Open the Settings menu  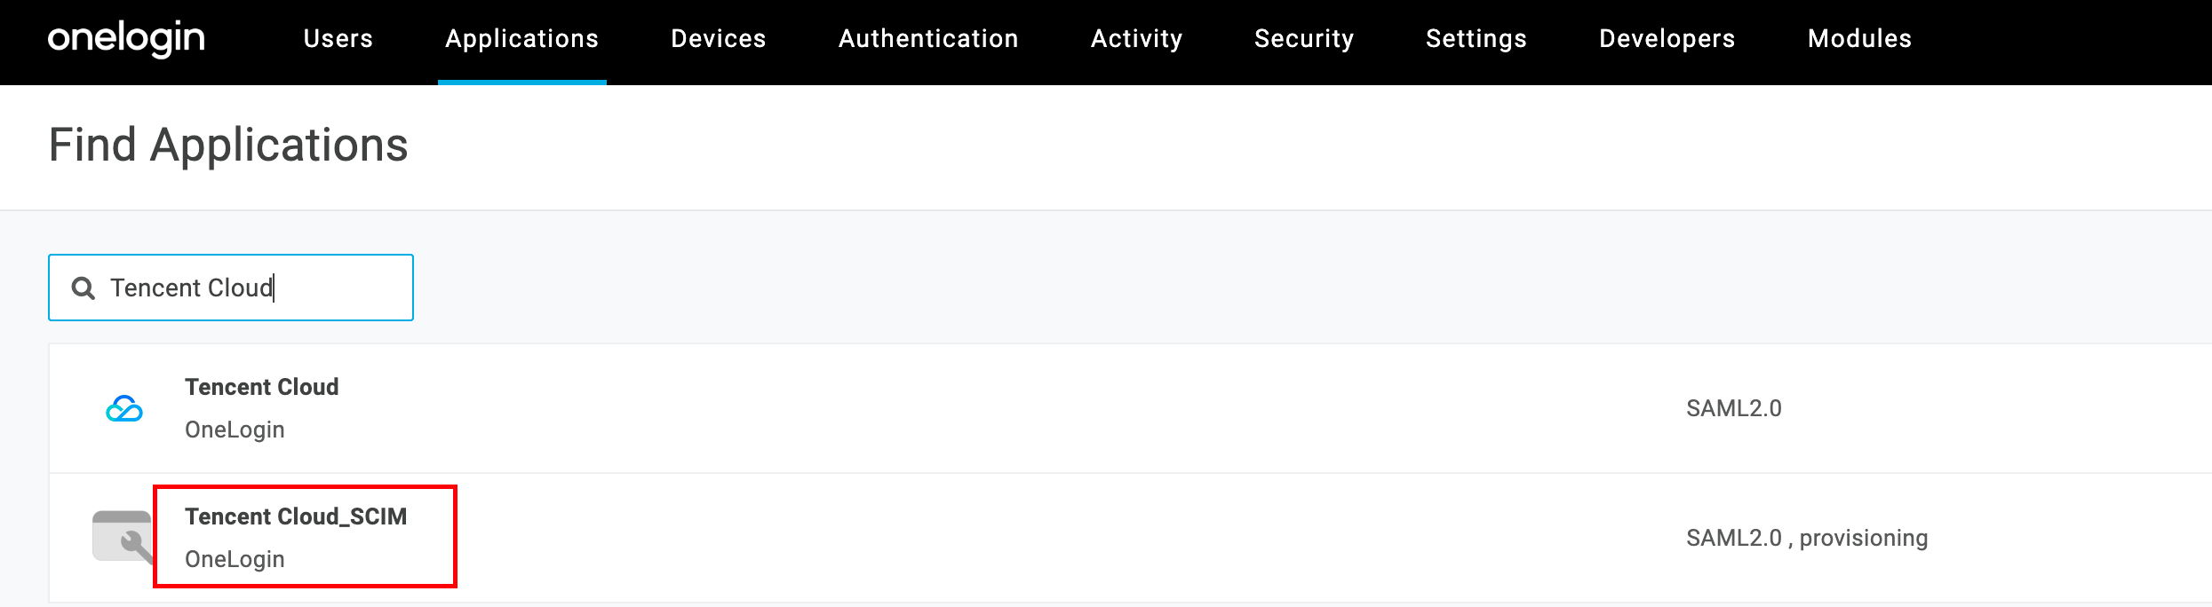coord(1476,39)
